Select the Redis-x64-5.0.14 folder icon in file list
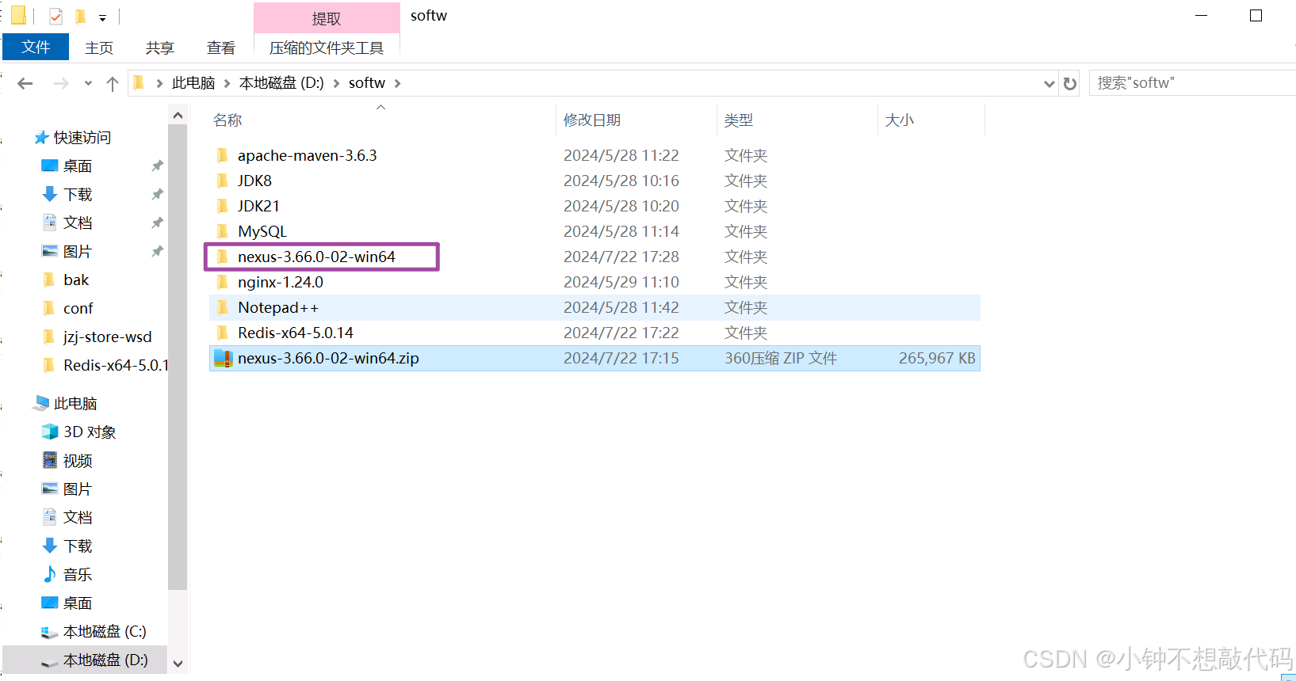1296x681 pixels. tap(223, 333)
